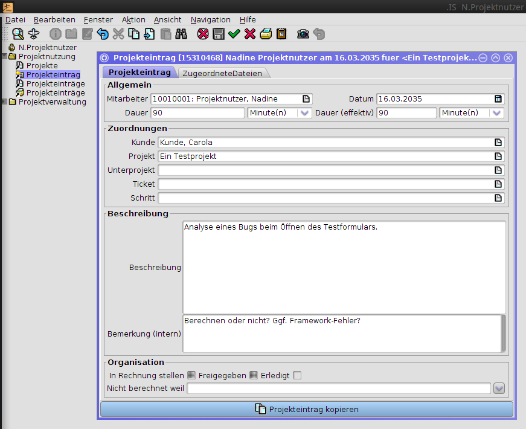The width and height of the screenshot is (526, 429).
Task: Open the Minute(n) unit dropdown for Dauer
Action: coord(304,112)
